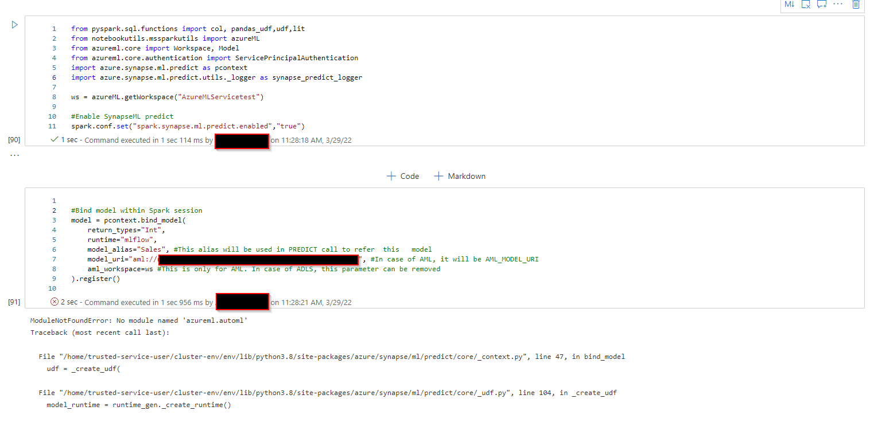Click the aml_workspace=ws line
874x426 pixels.
pyautogui.click(x=264, y=269)
